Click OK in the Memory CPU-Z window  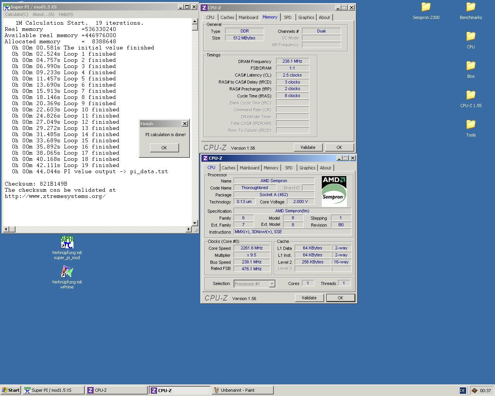click(339, 147)
